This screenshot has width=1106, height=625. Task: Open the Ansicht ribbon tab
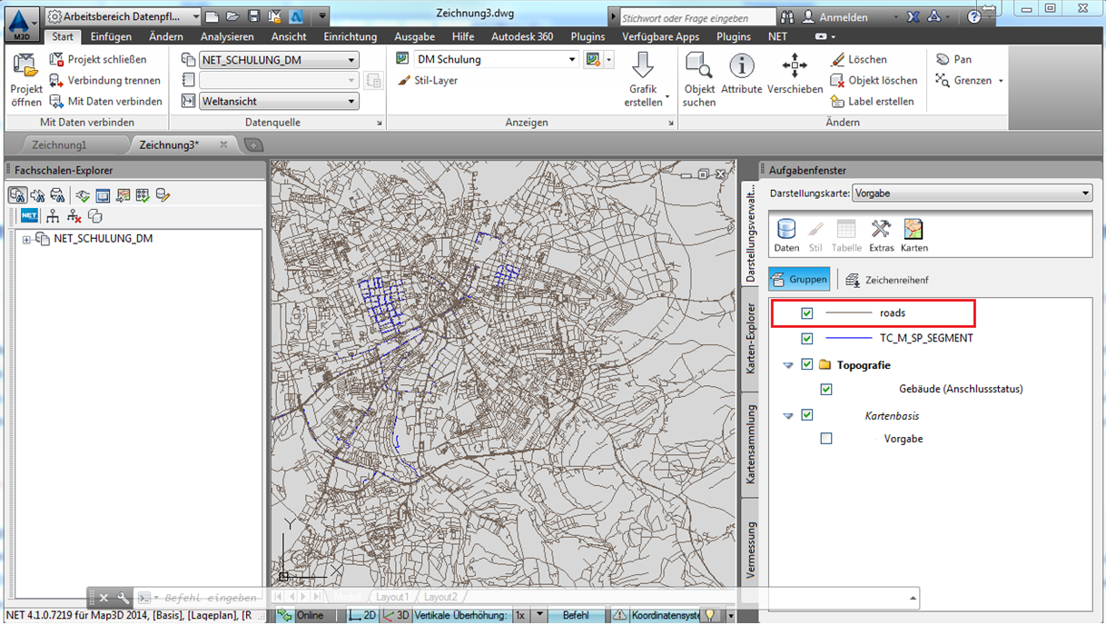(289, 37)
